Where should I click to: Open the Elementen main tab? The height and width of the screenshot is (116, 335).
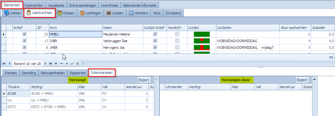12,5
